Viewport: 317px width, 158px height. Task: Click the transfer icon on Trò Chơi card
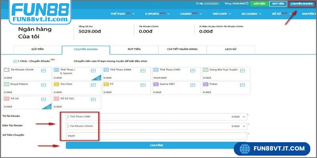[x=93, y=85]
